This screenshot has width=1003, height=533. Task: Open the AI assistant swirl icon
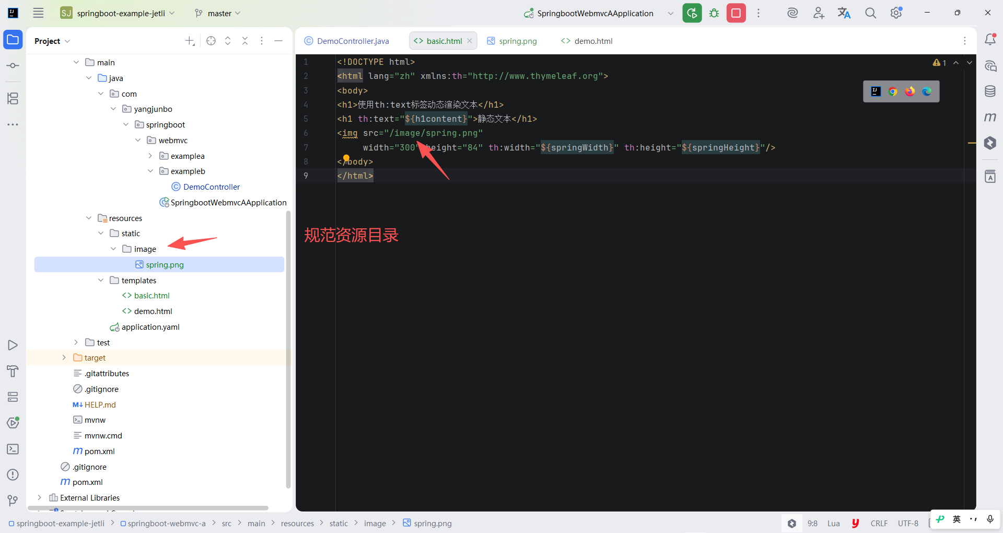pos(792,13)
